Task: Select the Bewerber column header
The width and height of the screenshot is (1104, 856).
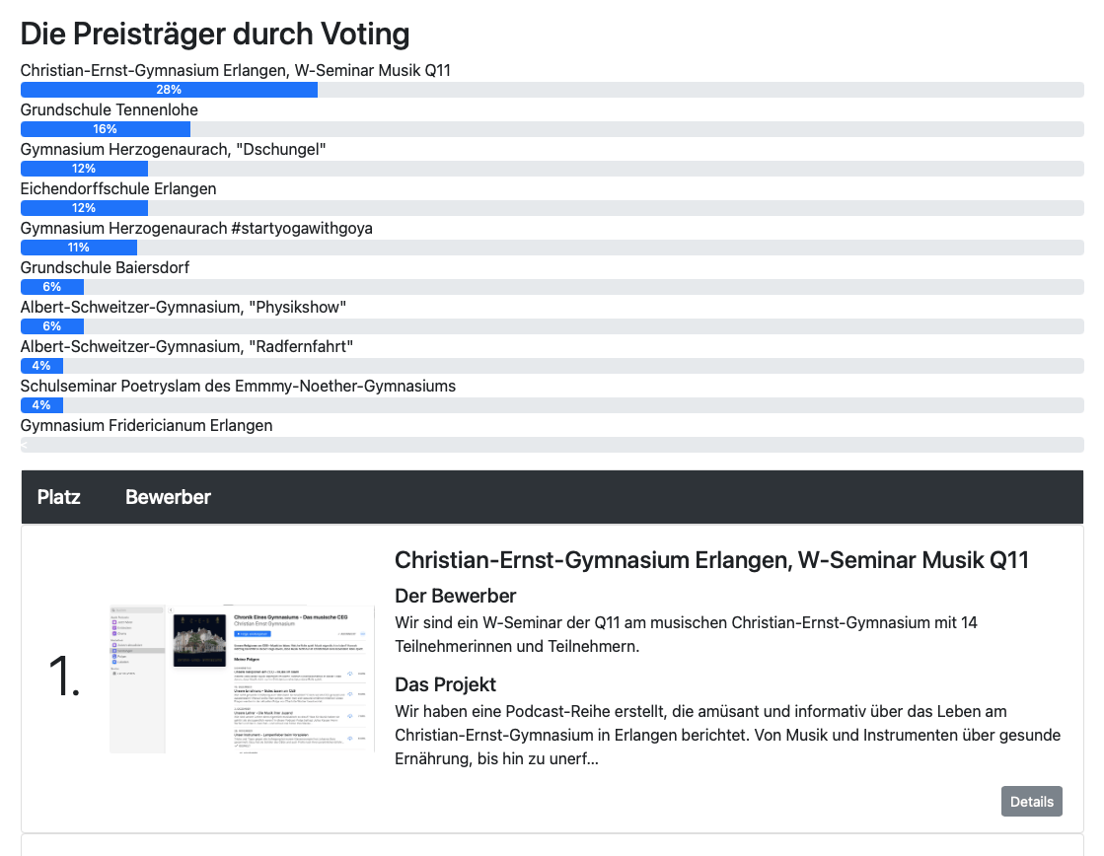Action: pos(169,497)
